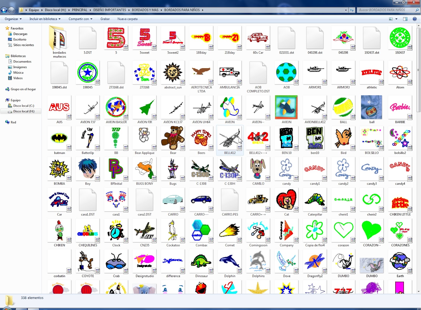Open the view options dropdown arrow

point(397,19)
